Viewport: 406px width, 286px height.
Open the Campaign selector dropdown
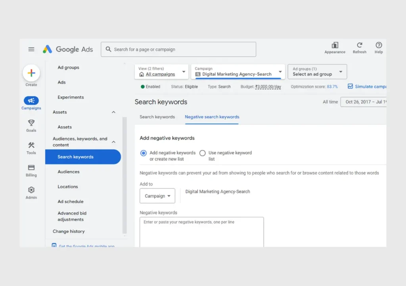[238, 72]
